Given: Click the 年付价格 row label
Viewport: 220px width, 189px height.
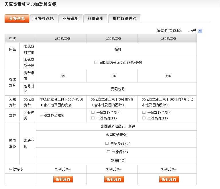Looking at the screenshot, I should tap(16, 169).
